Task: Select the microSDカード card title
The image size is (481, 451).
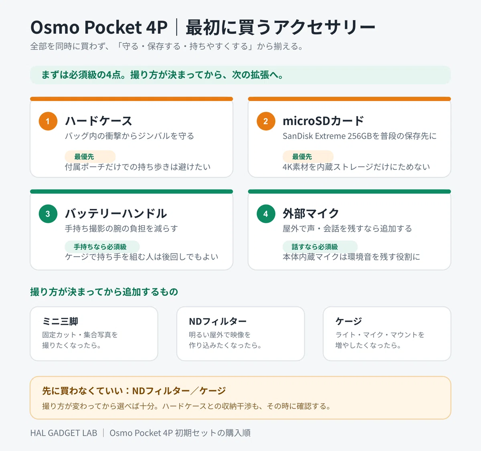Action: 323,121
